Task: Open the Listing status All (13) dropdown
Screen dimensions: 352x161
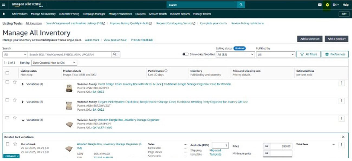Action: point(235,54)
